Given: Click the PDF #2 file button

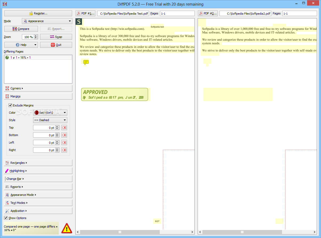Looking at the screenshot, I should (x=208, y=13).
